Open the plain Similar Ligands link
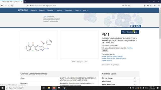 click(x=107, y=60)
